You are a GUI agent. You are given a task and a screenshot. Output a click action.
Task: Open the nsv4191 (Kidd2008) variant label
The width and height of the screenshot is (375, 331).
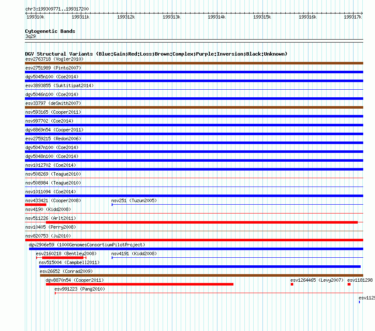tap(134, 254)
